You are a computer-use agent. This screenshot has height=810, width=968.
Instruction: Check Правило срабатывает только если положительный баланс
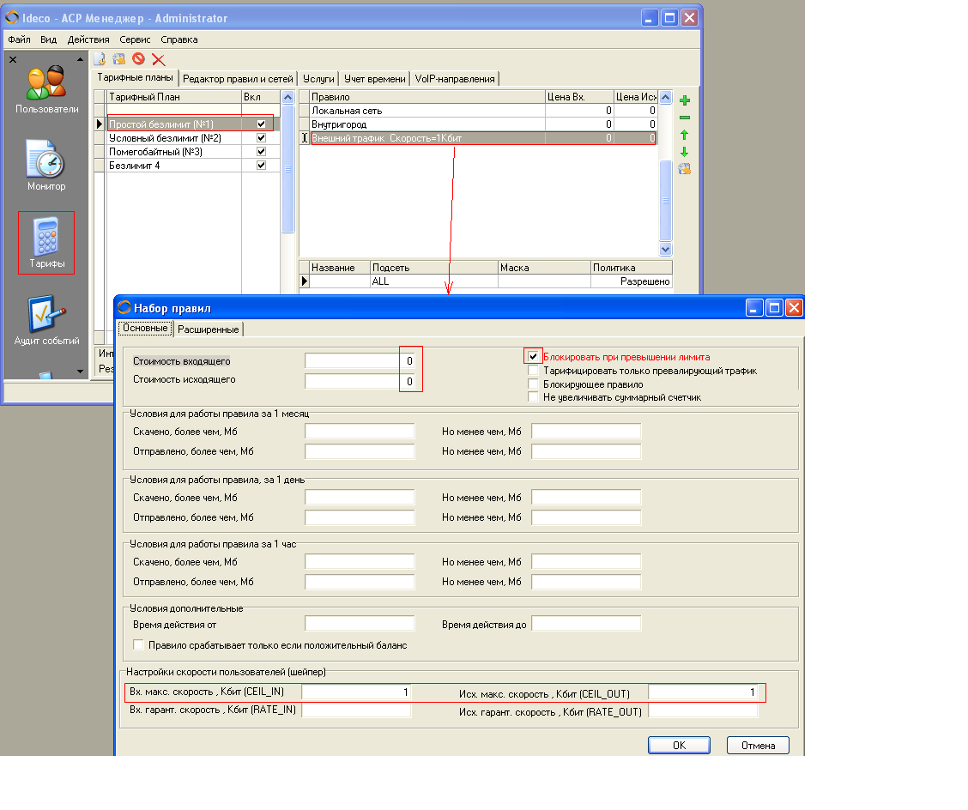[x=139, y=645]
